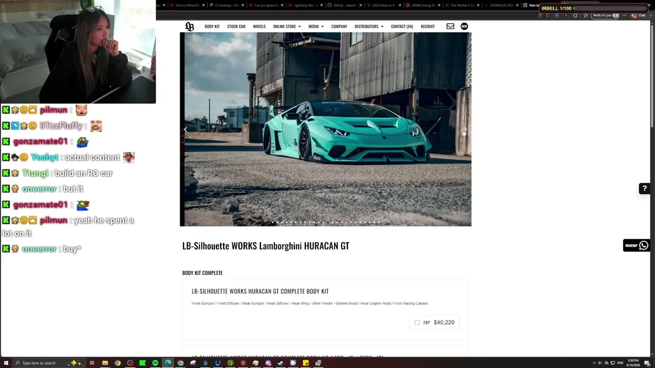The image size is (655, 368).
Task: Expand the ONLINE STORE dropdown
Action: [287, 27]
